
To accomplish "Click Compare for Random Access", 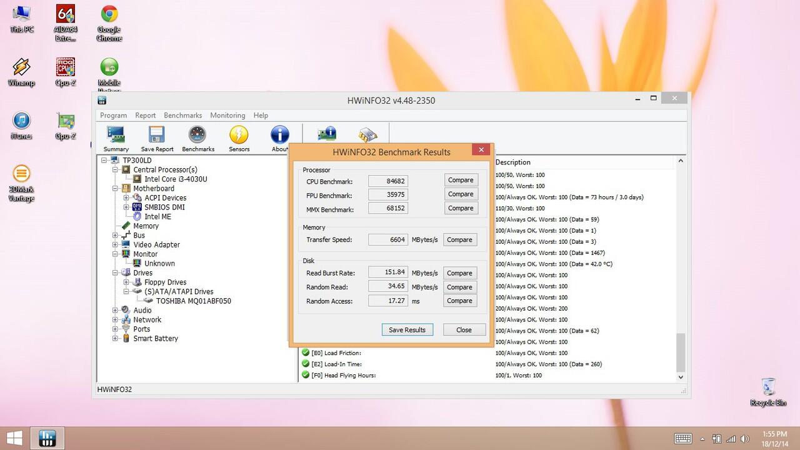I will (459, 301).
